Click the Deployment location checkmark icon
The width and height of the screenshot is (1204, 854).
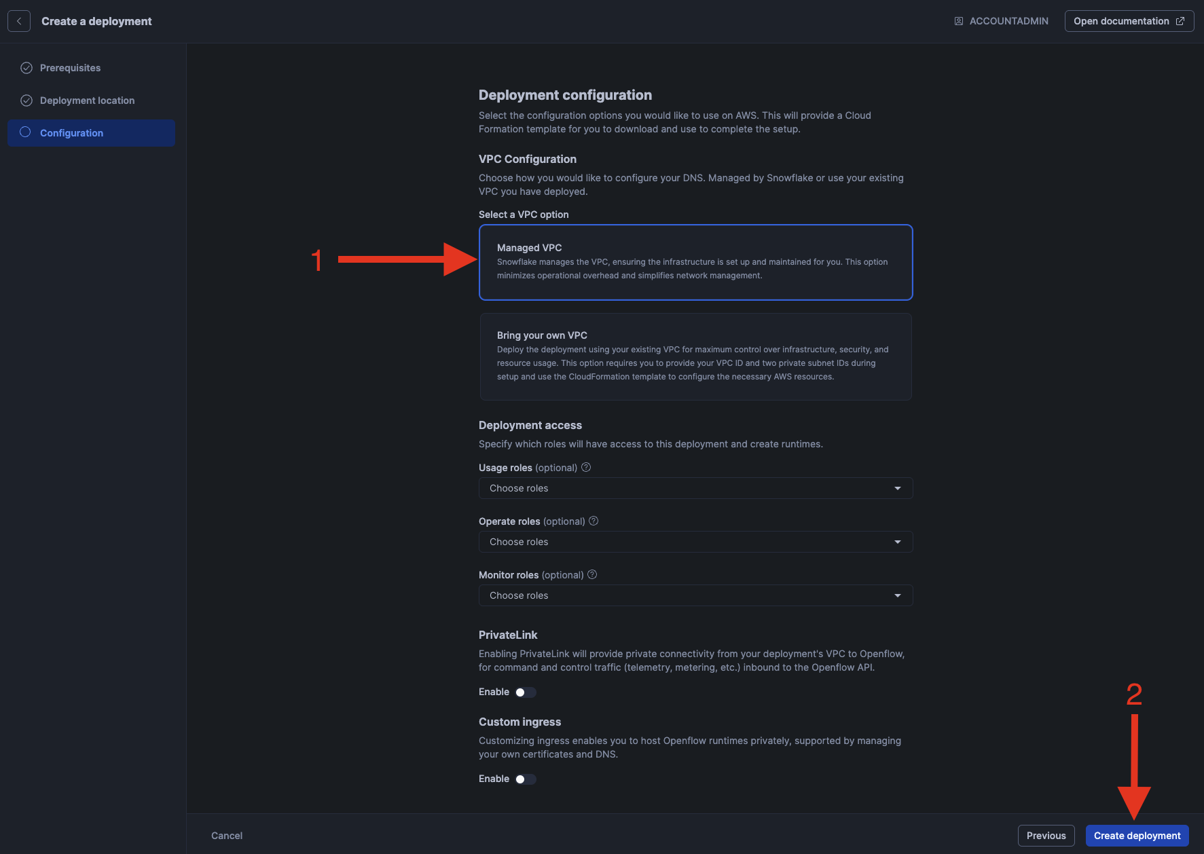pos(26,100)
